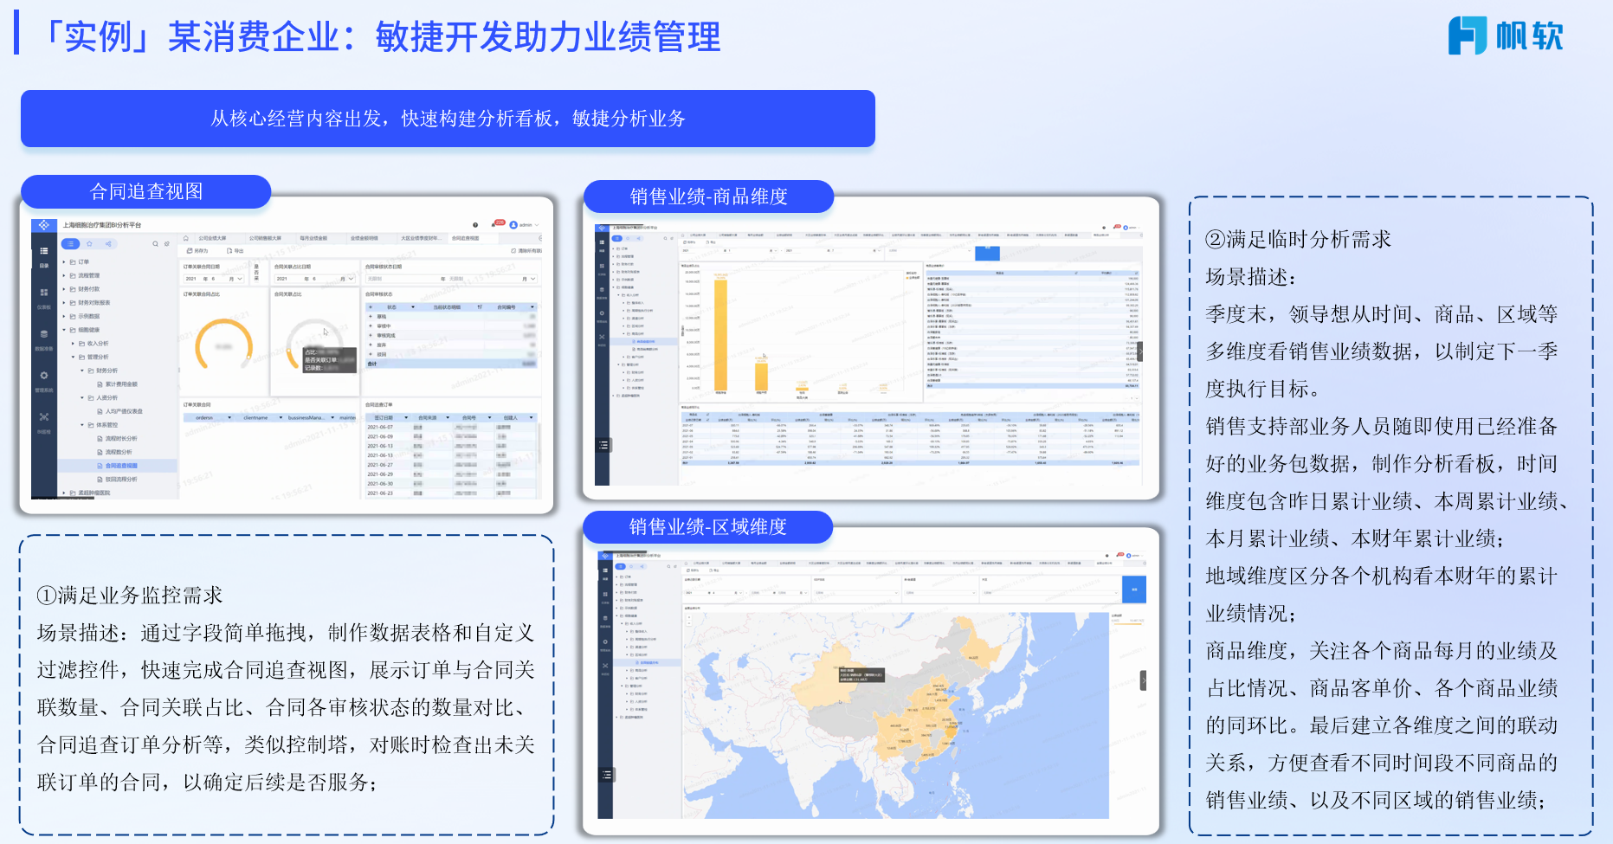The width and height of the screenshot is (1613, 844).
Task: Toggle the 清除所有联动 checkbox in contract view
Action: [513, 251]
